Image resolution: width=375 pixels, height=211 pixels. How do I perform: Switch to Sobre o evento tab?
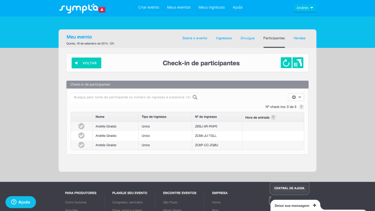pos(195,38)
